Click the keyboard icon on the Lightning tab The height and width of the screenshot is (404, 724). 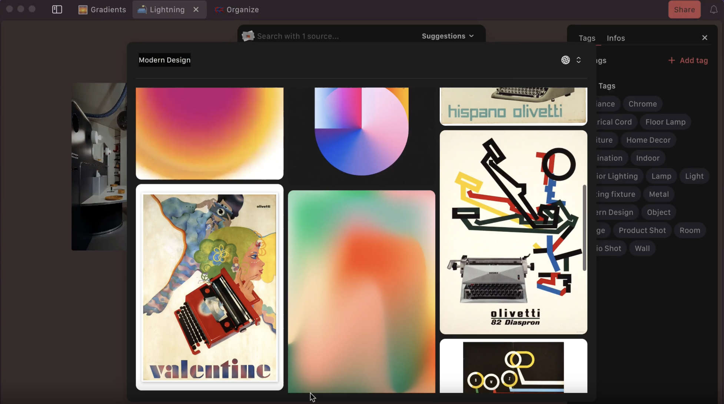click(x=142, y=10)
